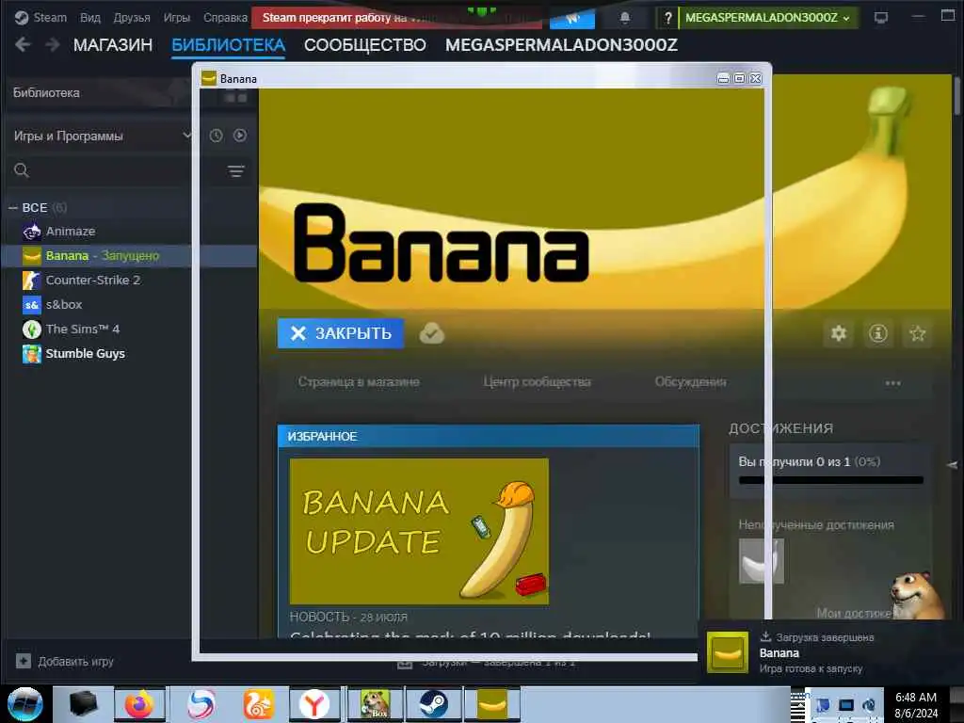Open Обсуждения link
The image size is (964, 723).
click(690, 382)
